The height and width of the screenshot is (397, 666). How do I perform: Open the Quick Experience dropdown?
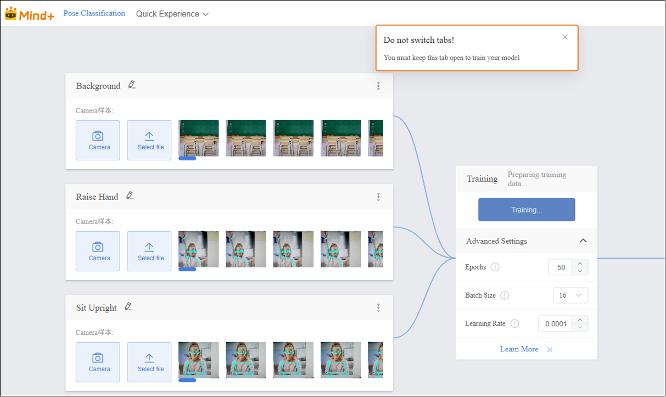172,14
